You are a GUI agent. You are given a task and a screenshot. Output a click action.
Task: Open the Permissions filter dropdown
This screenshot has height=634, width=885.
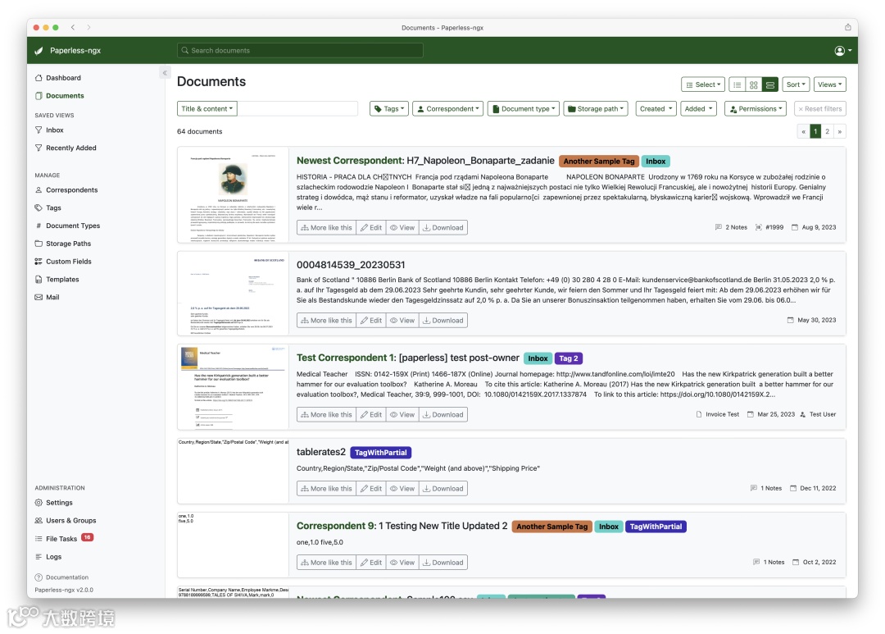(756, 109)
